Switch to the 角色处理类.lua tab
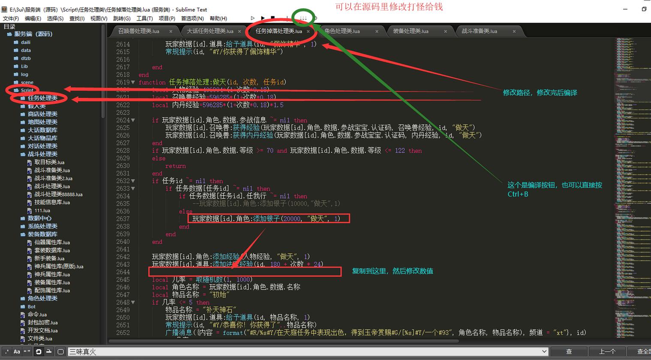651x360 pixels. click(342, 31)
